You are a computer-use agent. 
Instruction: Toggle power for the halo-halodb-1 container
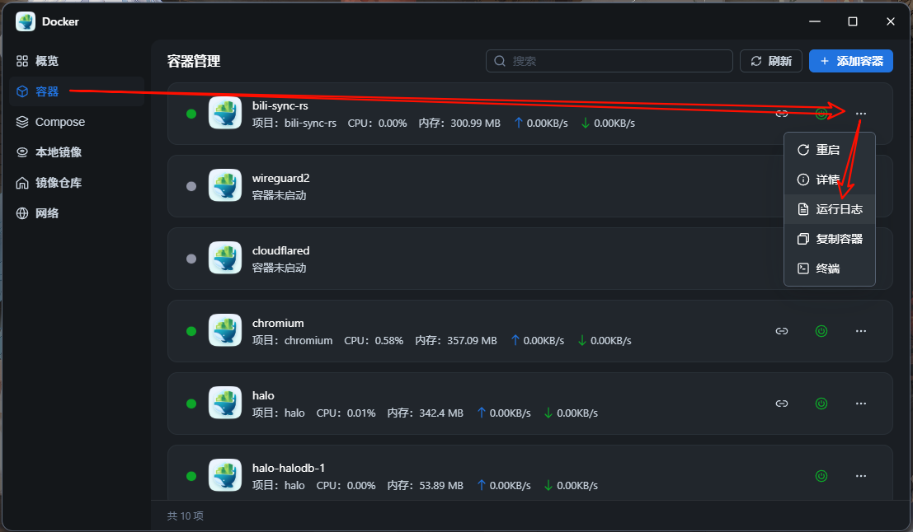[821, 476]
